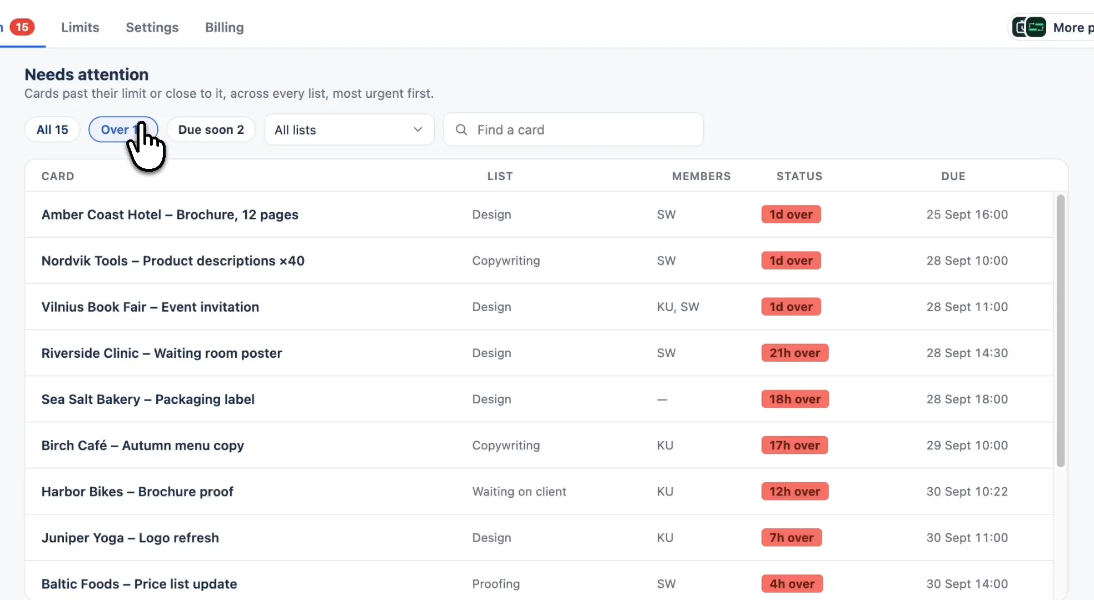Click Waiting on client list cell
1094x600 pixels.
point(519,491)
